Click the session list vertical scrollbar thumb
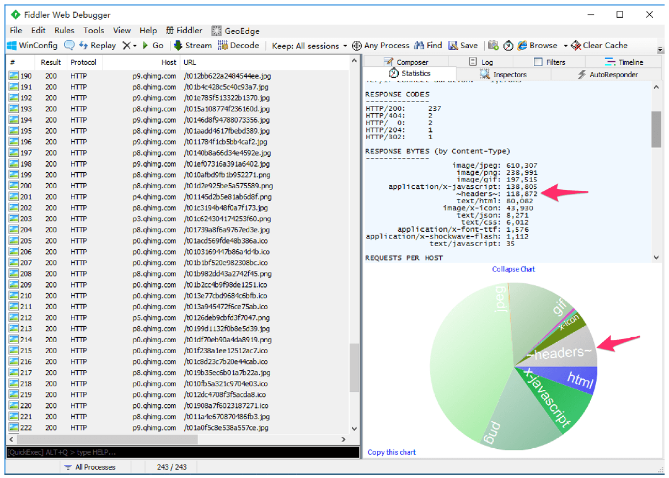 coord(355,368)
